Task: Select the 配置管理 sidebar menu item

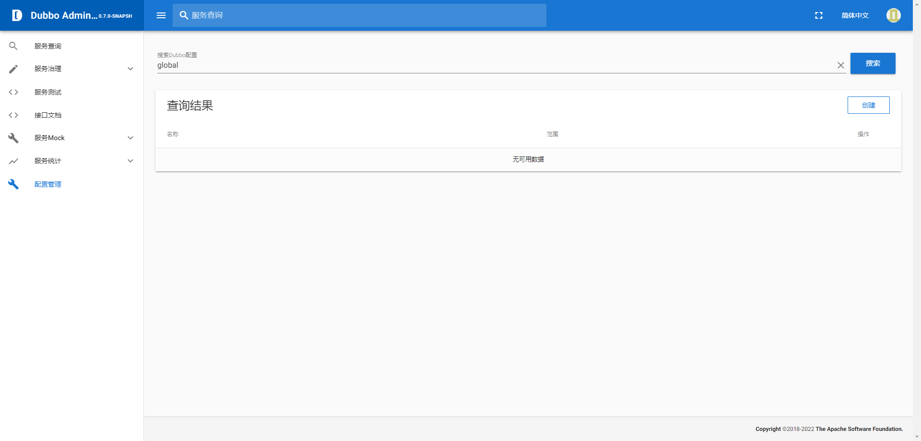Action: (x=72, y=184)
